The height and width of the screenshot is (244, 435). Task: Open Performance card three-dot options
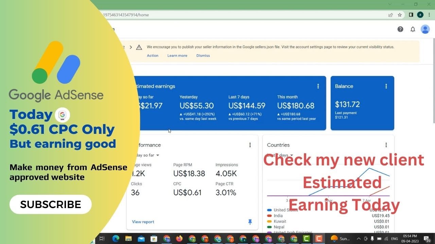coord(250,145)
